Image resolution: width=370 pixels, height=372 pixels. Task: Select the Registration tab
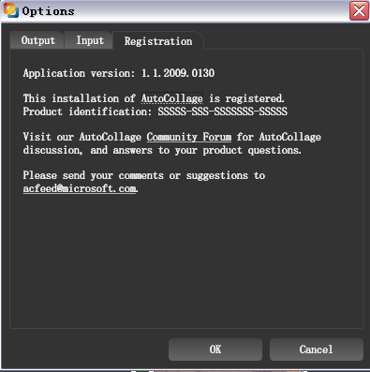pyautogui.click(x=158, y=41)
